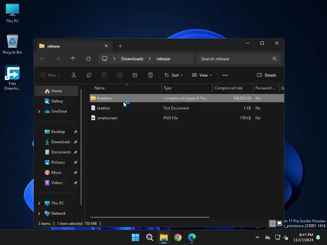The width and height of the screenshot is (327, 245).
Task: Select the smartscreen PNG file
Action: [x=187, y=118]
